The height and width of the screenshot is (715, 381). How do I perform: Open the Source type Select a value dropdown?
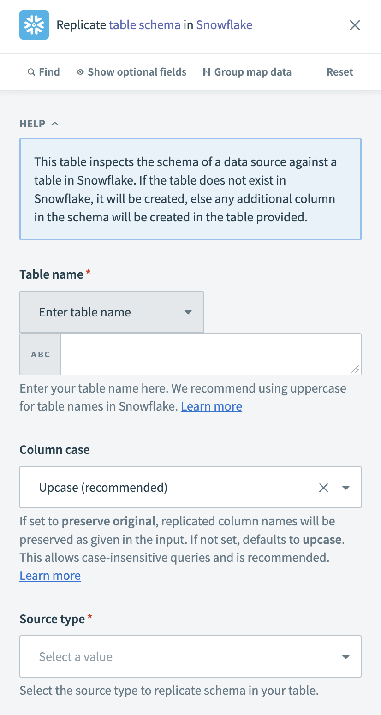[190, 656]
